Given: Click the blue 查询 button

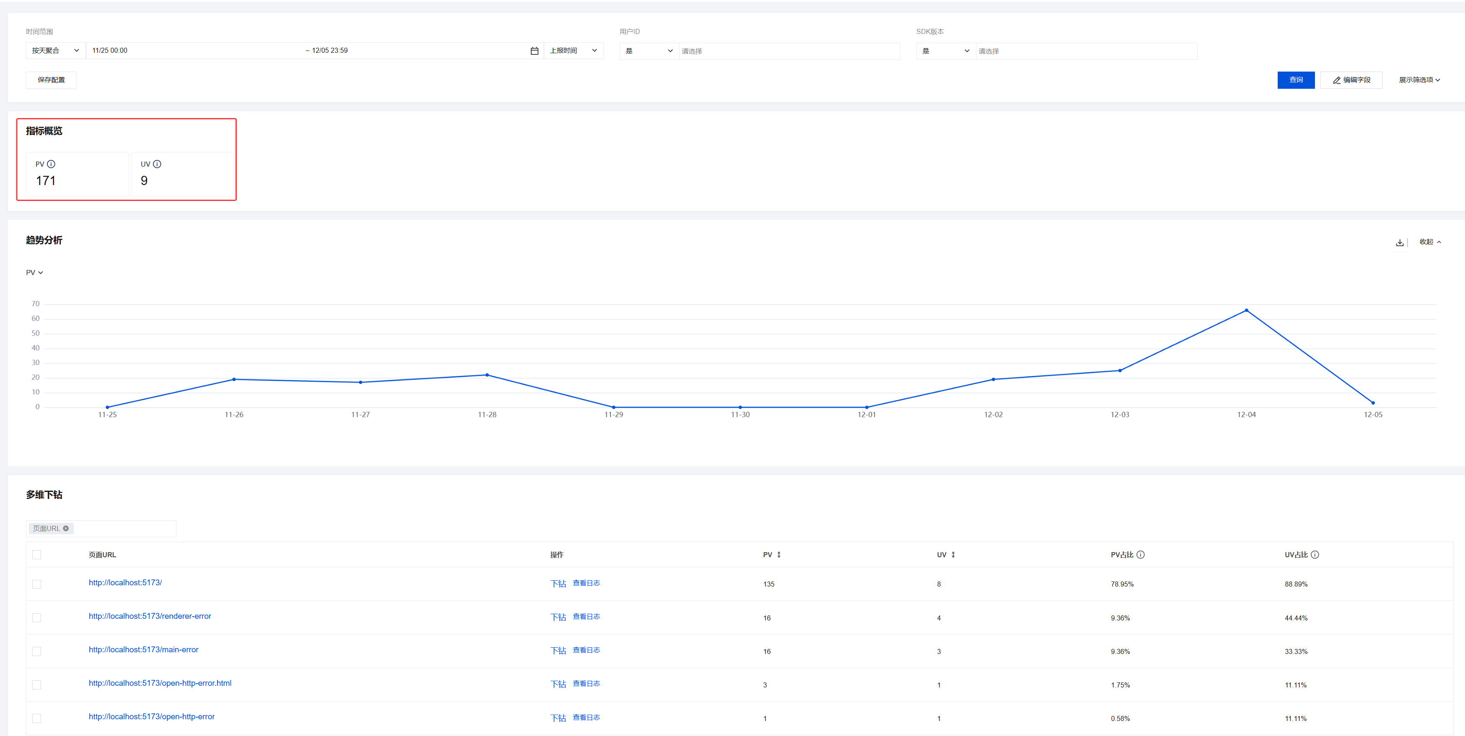Looking at the screenshot, I should pyautogui.click(x=1296, y=80).
